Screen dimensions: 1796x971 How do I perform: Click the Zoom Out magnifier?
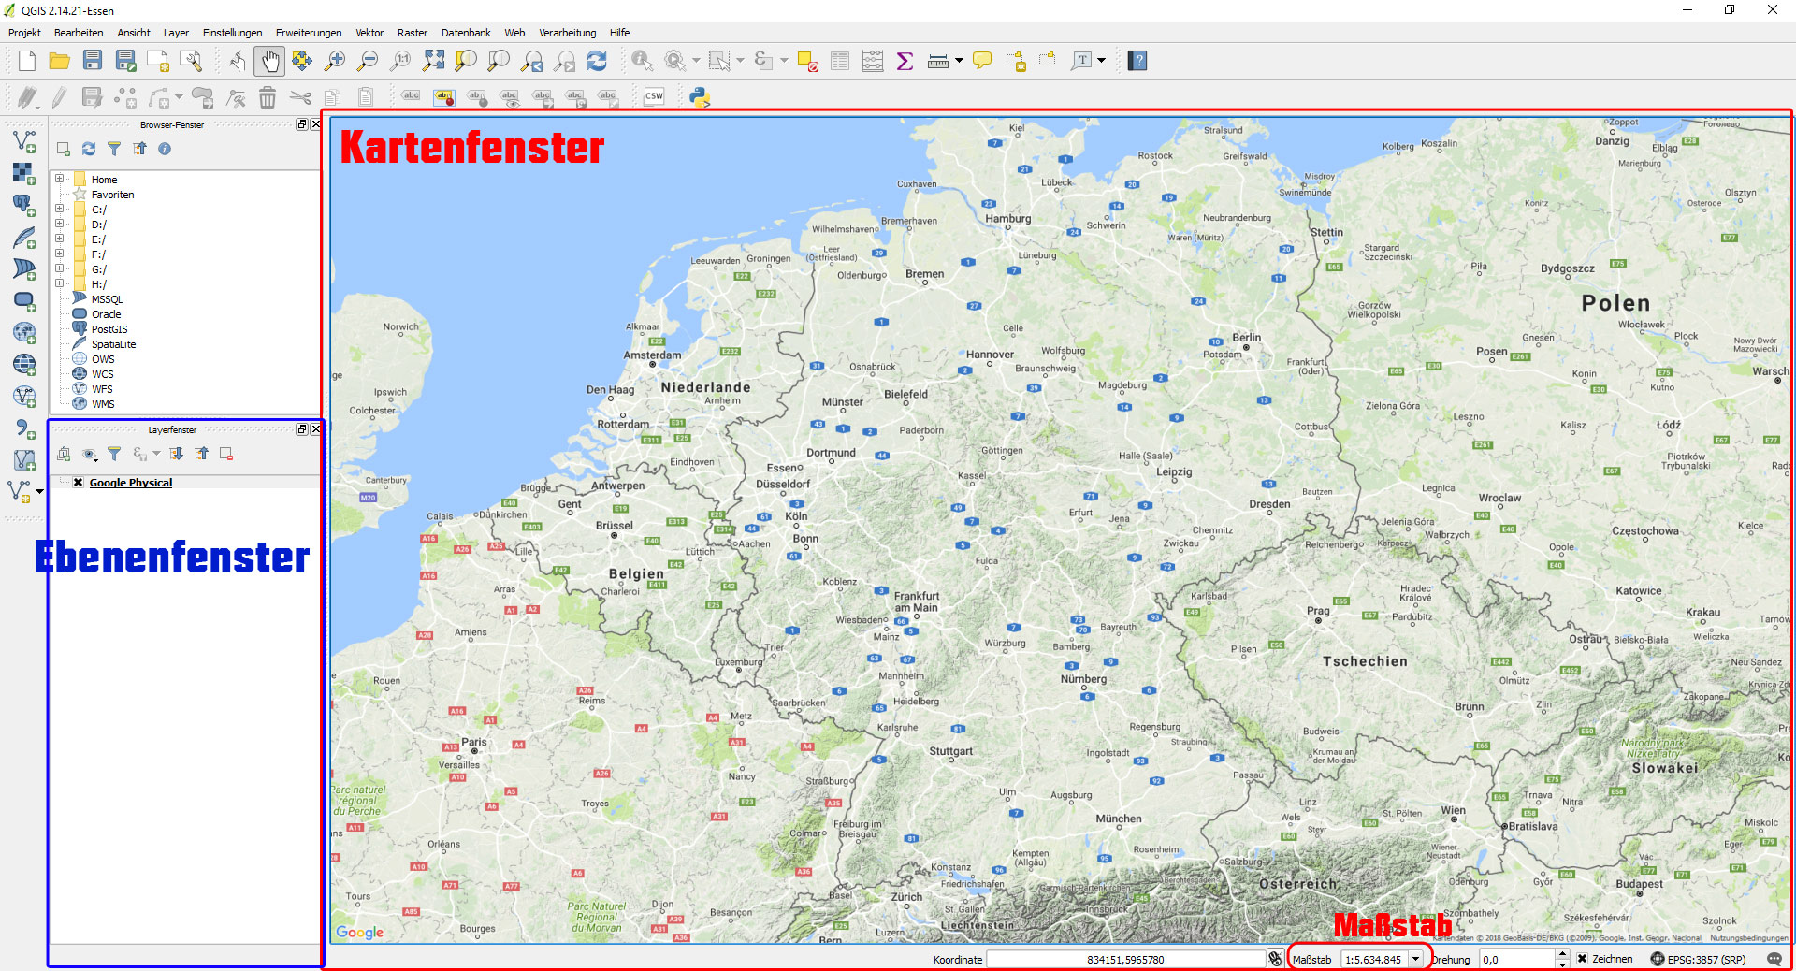(x=368, y=61)
